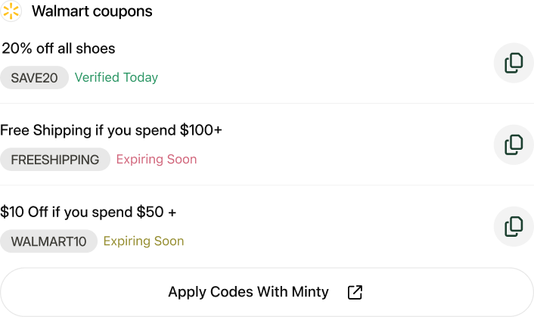This screenshot has height=317, width=534.
Task: Click divider line below the SAVE20 coupon
Action: pos(266,104)
